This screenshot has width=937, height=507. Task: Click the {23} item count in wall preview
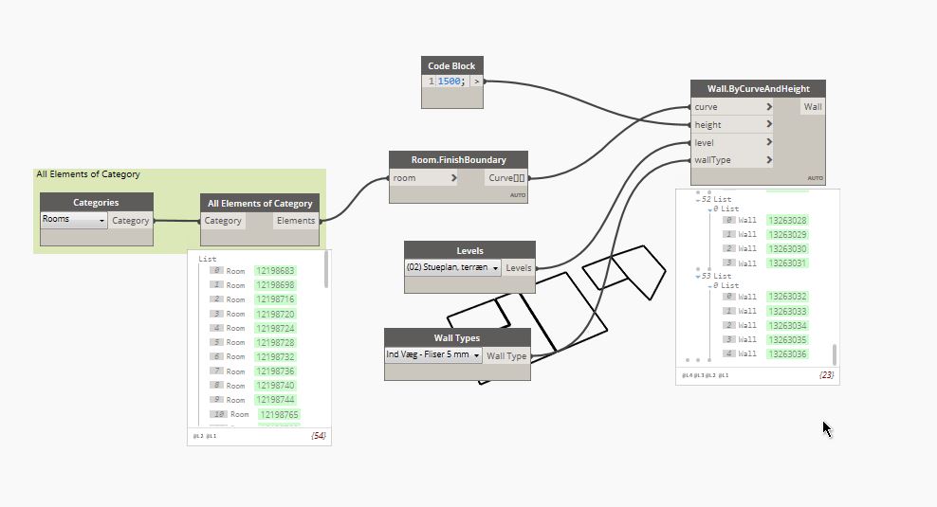pos(826,375)
